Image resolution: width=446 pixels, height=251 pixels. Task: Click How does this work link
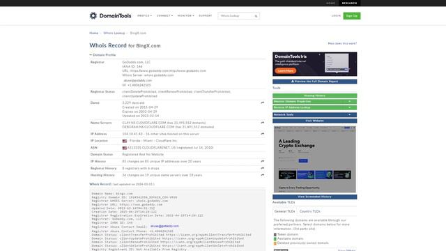[x=342, y=43]
